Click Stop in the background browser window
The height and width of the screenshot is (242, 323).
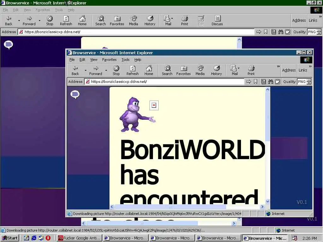click(50, 20)
